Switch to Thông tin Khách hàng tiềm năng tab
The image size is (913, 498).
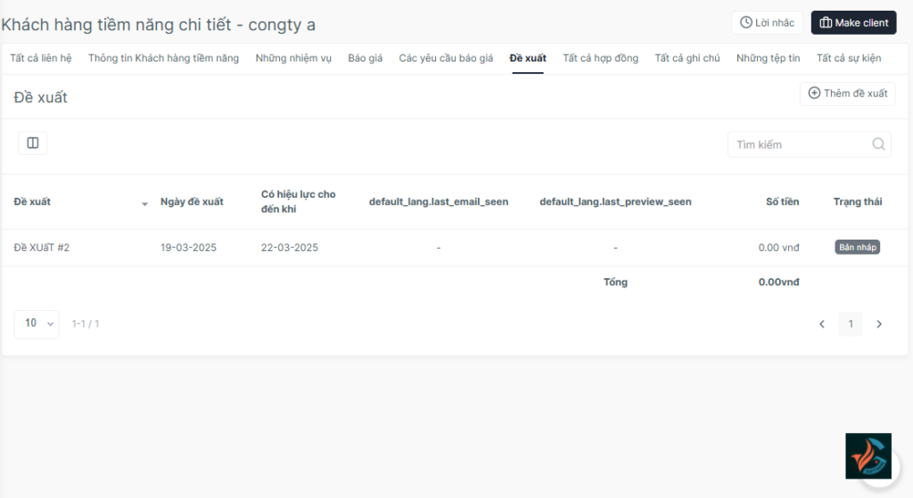pos(164,58)
